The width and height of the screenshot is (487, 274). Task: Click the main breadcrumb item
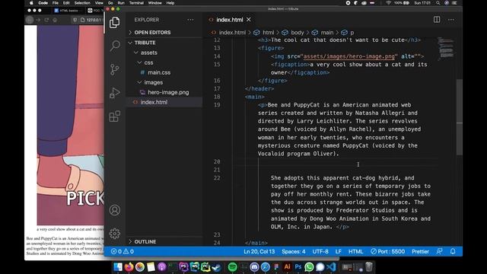tap(323, 32)
